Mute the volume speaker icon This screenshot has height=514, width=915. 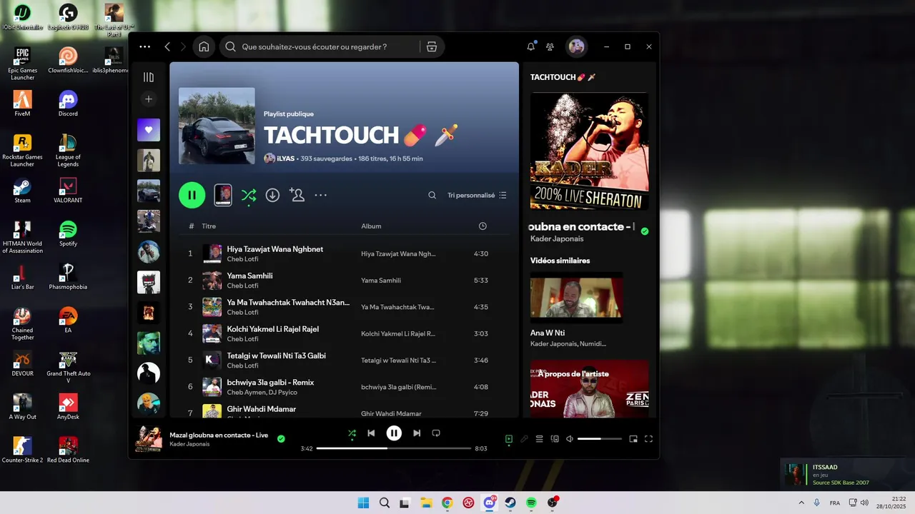point(570,439)
